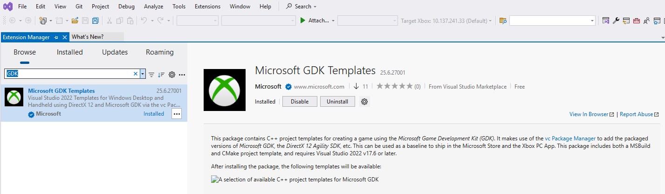Switch to the Roaming tab

[160, 52]
